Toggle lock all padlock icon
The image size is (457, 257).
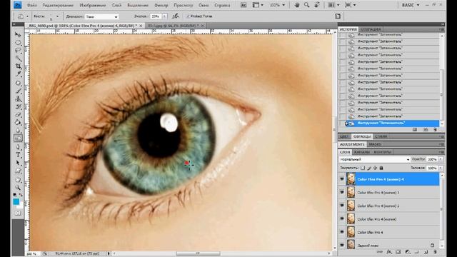(x=381, y=168)
